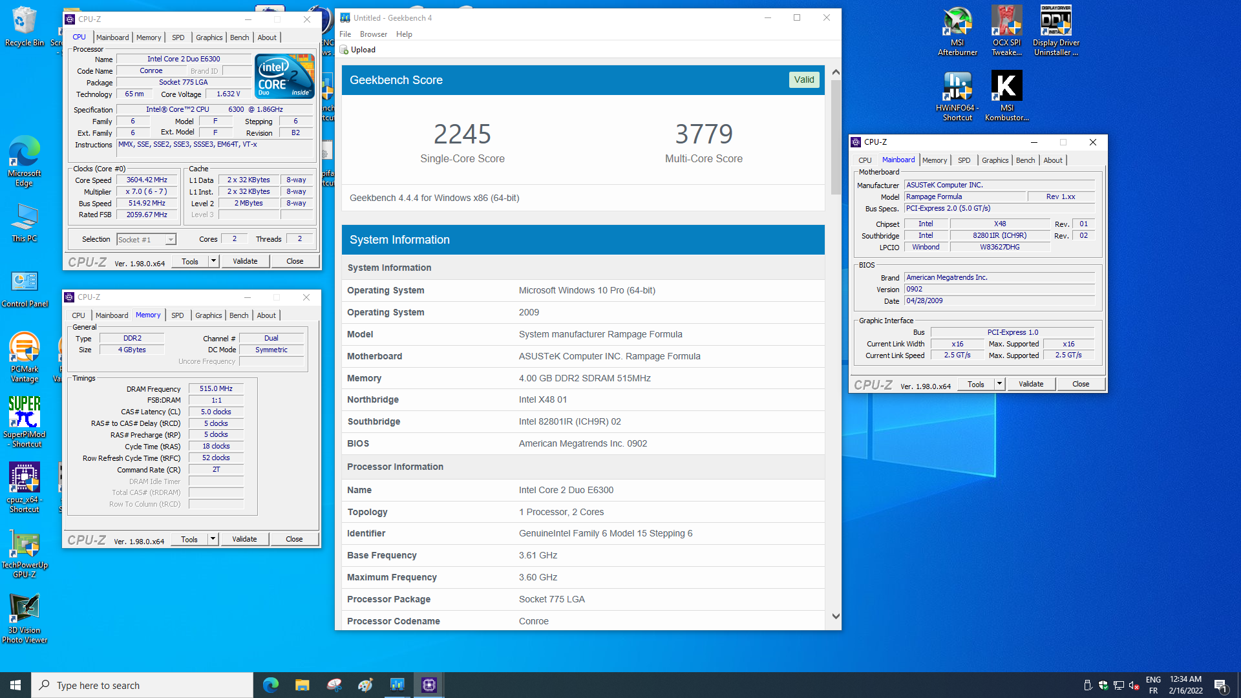Image resolution: width=1241 pixels, height=698 pixels.
Task: Click Geekbench scrollbar down arrow
Action: [x=836, y=617]
